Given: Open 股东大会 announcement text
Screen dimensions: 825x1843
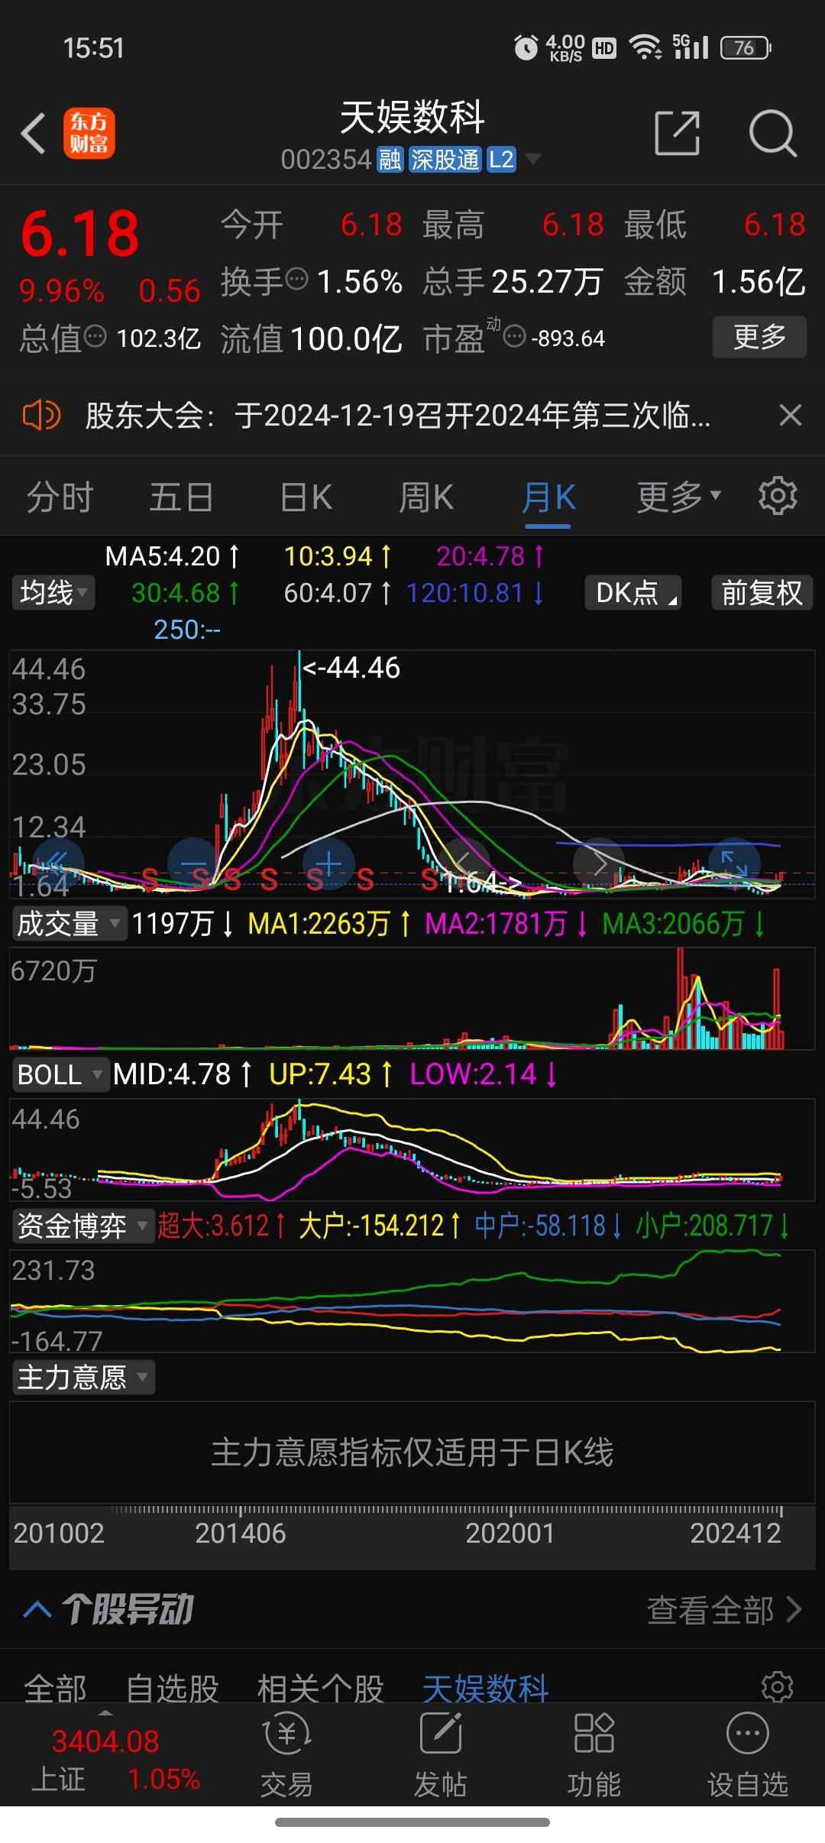Looking at the screenshot, I should pyautogui.click(x=397, y=416).
